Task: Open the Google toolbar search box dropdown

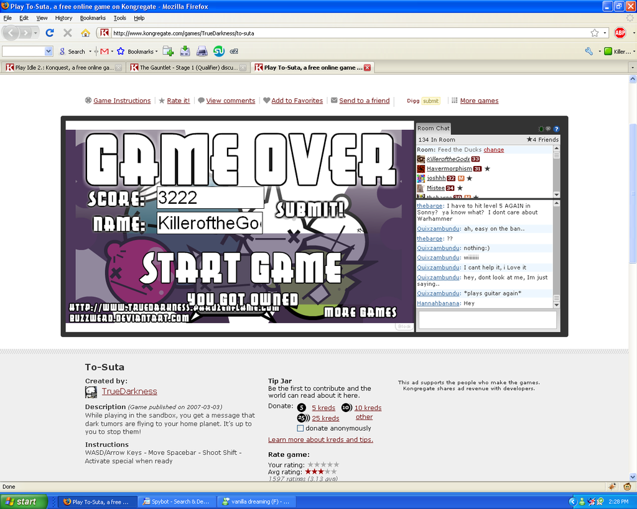Action: 49,51
